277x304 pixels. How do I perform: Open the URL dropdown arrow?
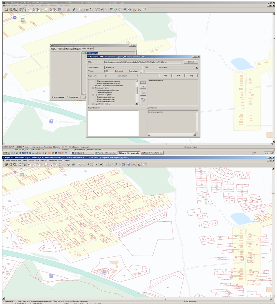[182, 62]
